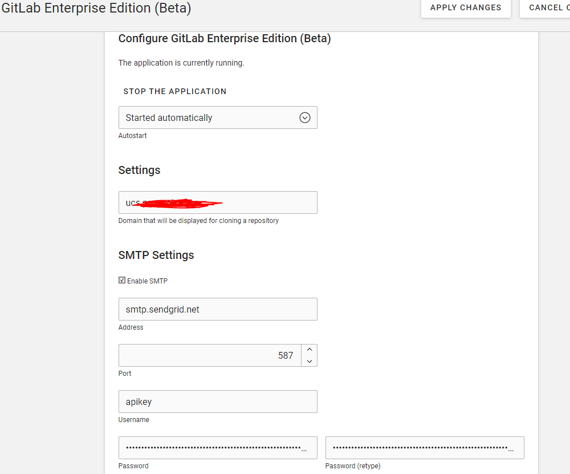Screen dimensions: 570x474
Task: Increase the Port value with up arrow
Action: tap(310, 350)
